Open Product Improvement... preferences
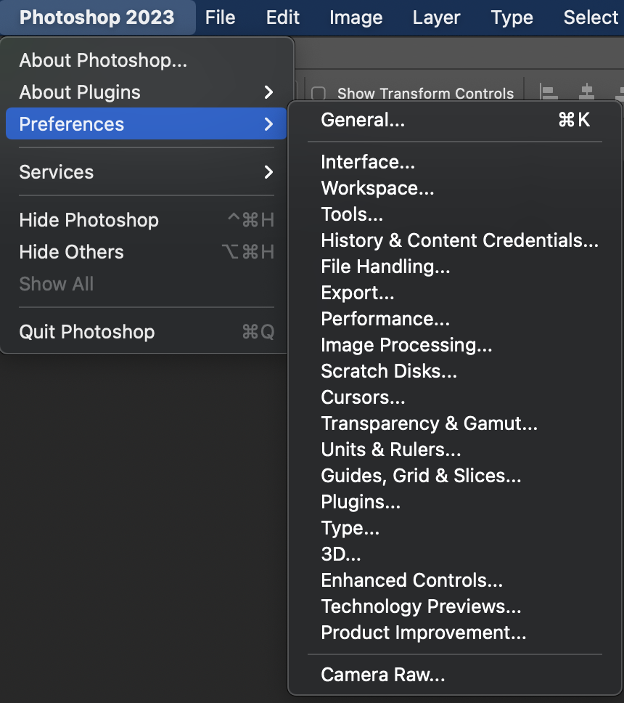 pyautogui.click(x=455, y=633)
